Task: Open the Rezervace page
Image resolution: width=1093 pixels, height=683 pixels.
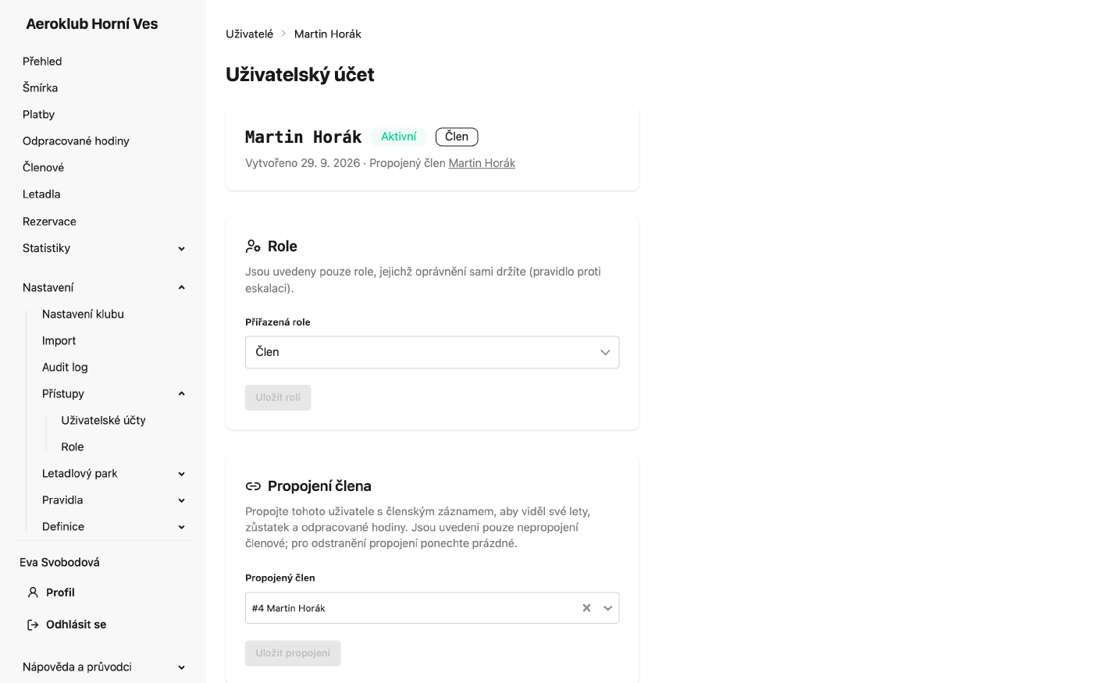Action: tap(49, 222)
